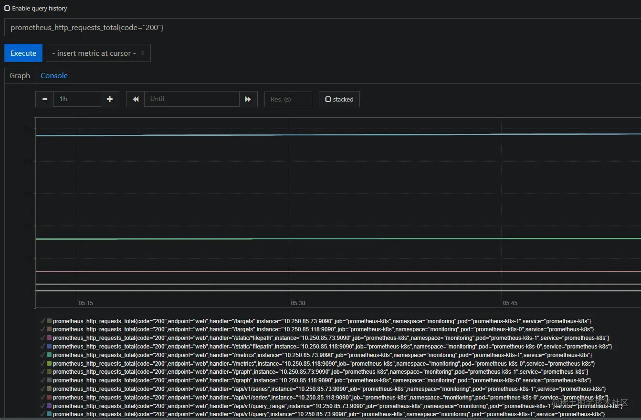This screenshot has height=420, width=641.
Task: Select legend text handler="/api/v1/query_range" instance 10.250.85.73
Action: (338, 406)
